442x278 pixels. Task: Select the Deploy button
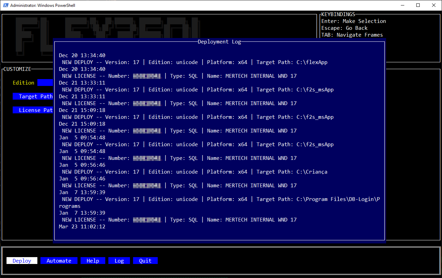click(x=22, y=261)
